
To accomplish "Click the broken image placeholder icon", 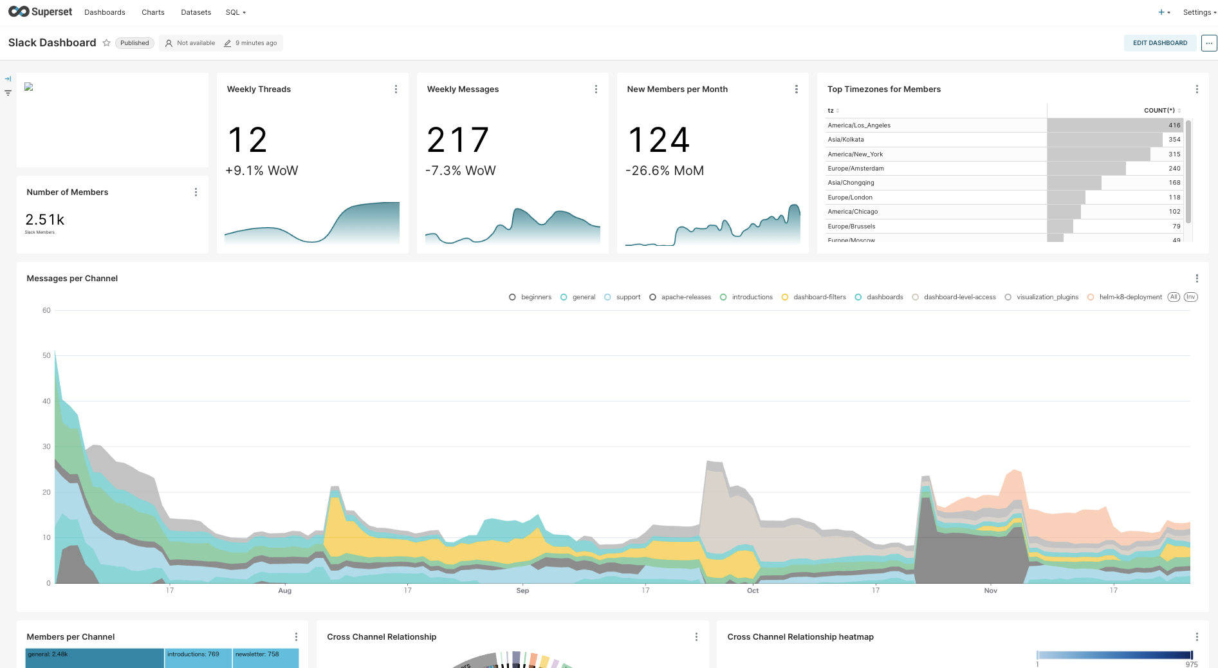I will tap(28, 87).
